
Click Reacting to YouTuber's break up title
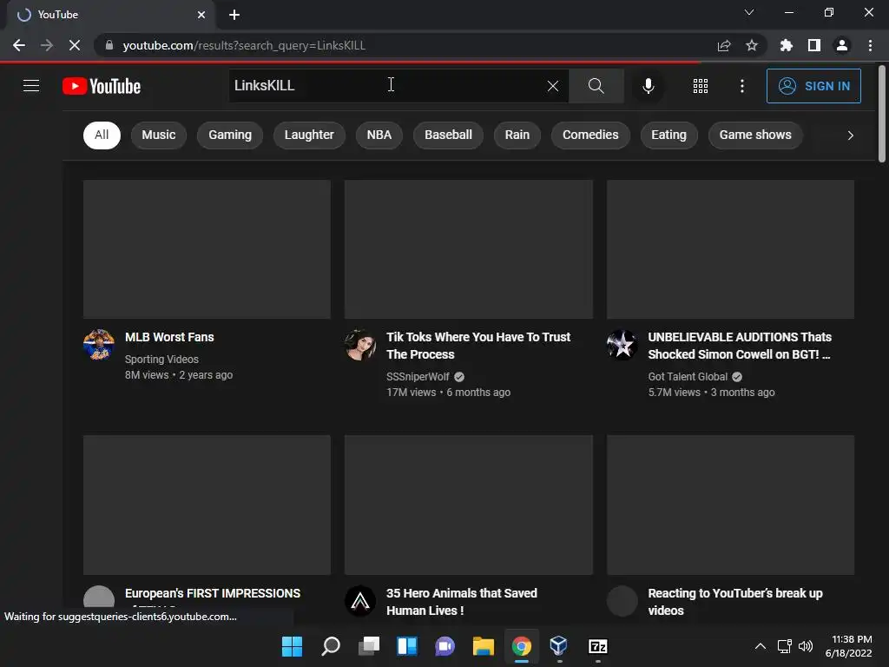735,602
